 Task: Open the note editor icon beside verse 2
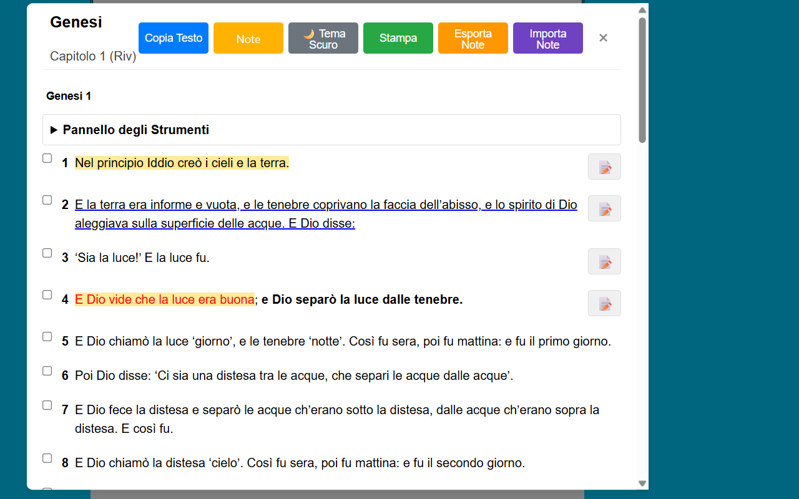tap(604, 208)
